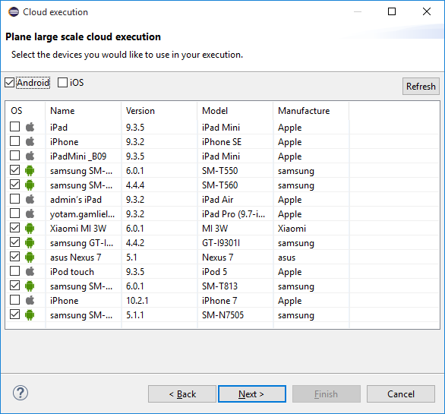
Task: Click the Android icon in asus Nexus 7 row
Action: [30, 257]
